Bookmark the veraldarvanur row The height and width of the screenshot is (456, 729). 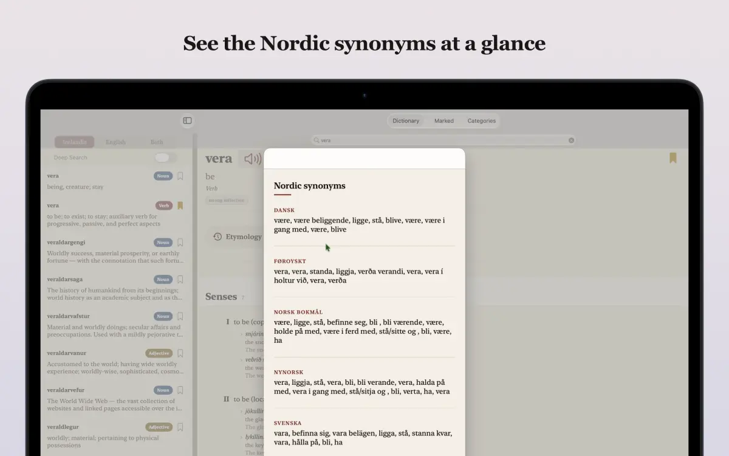(180, 353)
